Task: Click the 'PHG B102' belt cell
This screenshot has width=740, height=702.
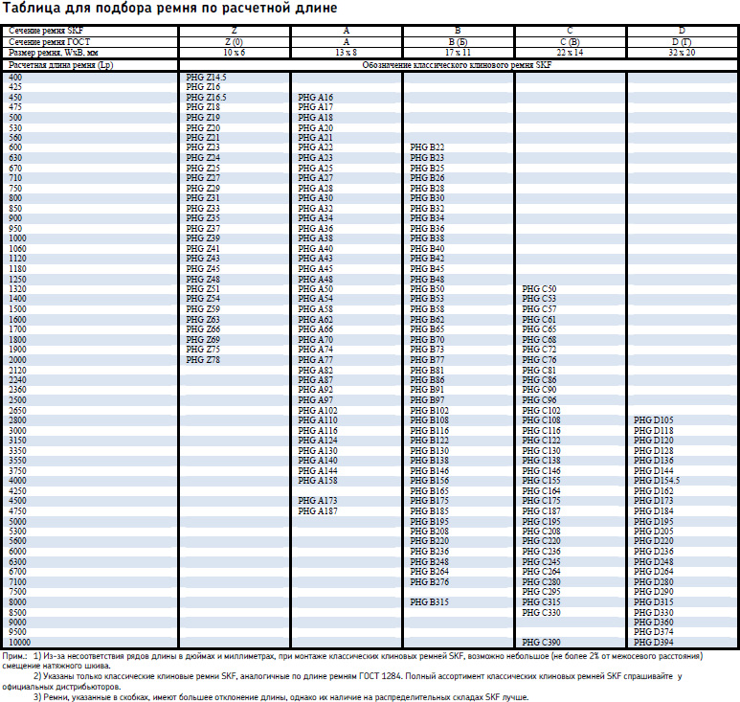Action: [x=429, y=411]
